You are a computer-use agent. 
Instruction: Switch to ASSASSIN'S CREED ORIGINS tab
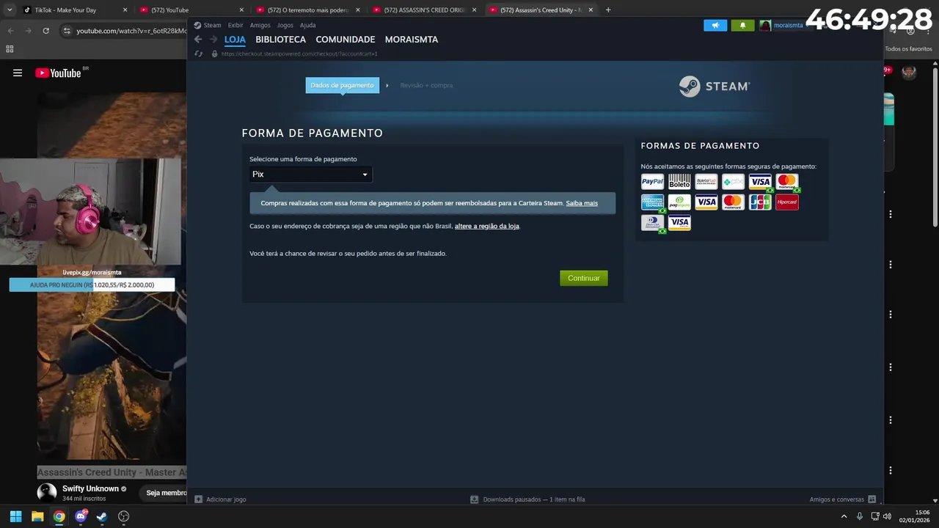point(424,10)
